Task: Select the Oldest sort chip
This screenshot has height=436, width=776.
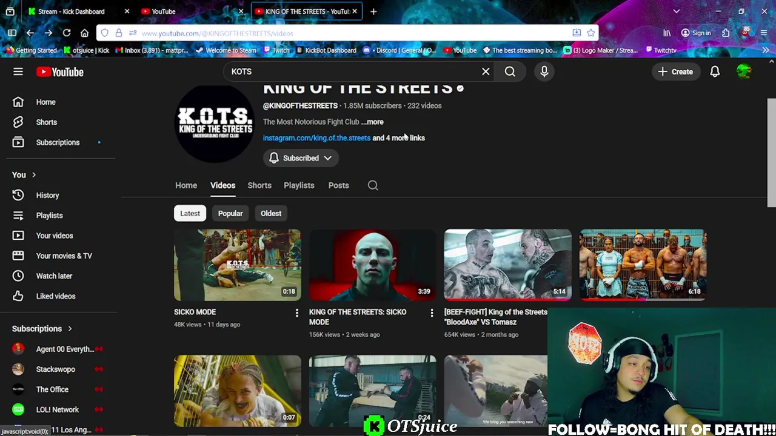Action: pos(271,213)
